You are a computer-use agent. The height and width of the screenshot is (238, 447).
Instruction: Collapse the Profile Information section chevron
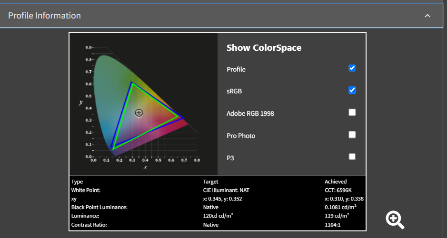pos(427,16)
